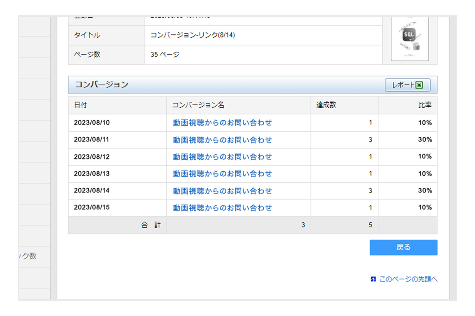Viewport: 475px width, 316px height.
Task: Open 動画視聴からのお問い合わせ link for 2023/08/10
Action: (x=222, y=123)
